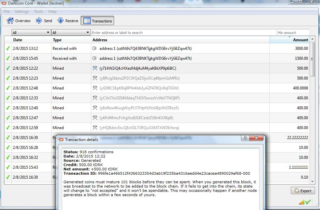Select address y6nRxw4KwgWsyPLY7HpHUVxG8pXhS78zo5
320x210 pixels.
(x=139, y=108)
